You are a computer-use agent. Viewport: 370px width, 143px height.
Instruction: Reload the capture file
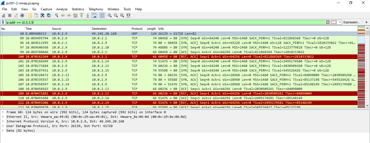tap(49, 15)
